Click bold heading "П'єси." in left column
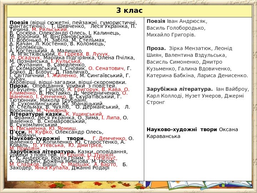 [x=18, y=132]
